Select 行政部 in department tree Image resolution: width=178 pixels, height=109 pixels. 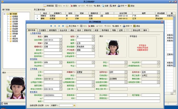15,19
